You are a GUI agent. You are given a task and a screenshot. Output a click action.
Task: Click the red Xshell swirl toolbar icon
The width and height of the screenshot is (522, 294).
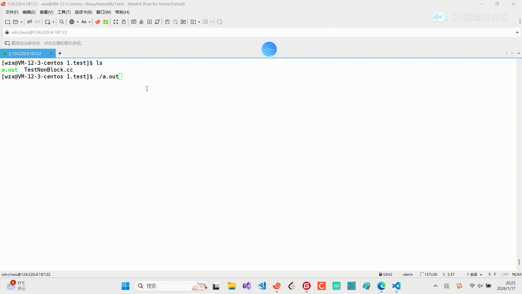point(98,22)
